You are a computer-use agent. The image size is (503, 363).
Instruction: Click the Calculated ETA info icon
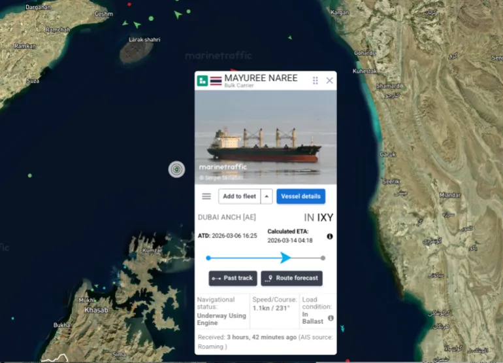click(x=330, y=236)
